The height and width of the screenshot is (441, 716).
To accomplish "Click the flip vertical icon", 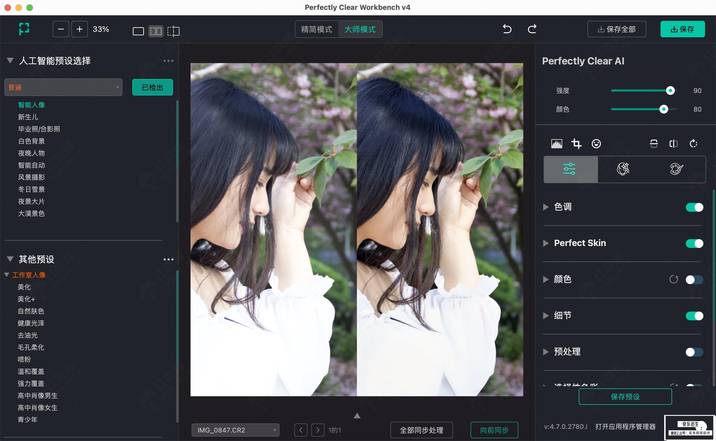I will [654, 143].
